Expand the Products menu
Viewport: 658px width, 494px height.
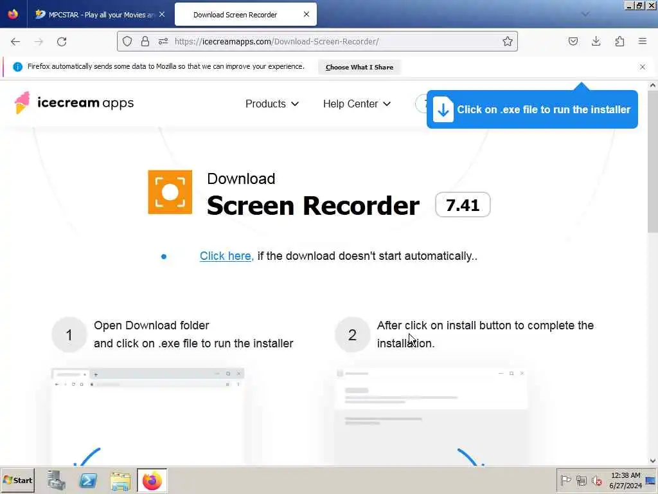272,104
